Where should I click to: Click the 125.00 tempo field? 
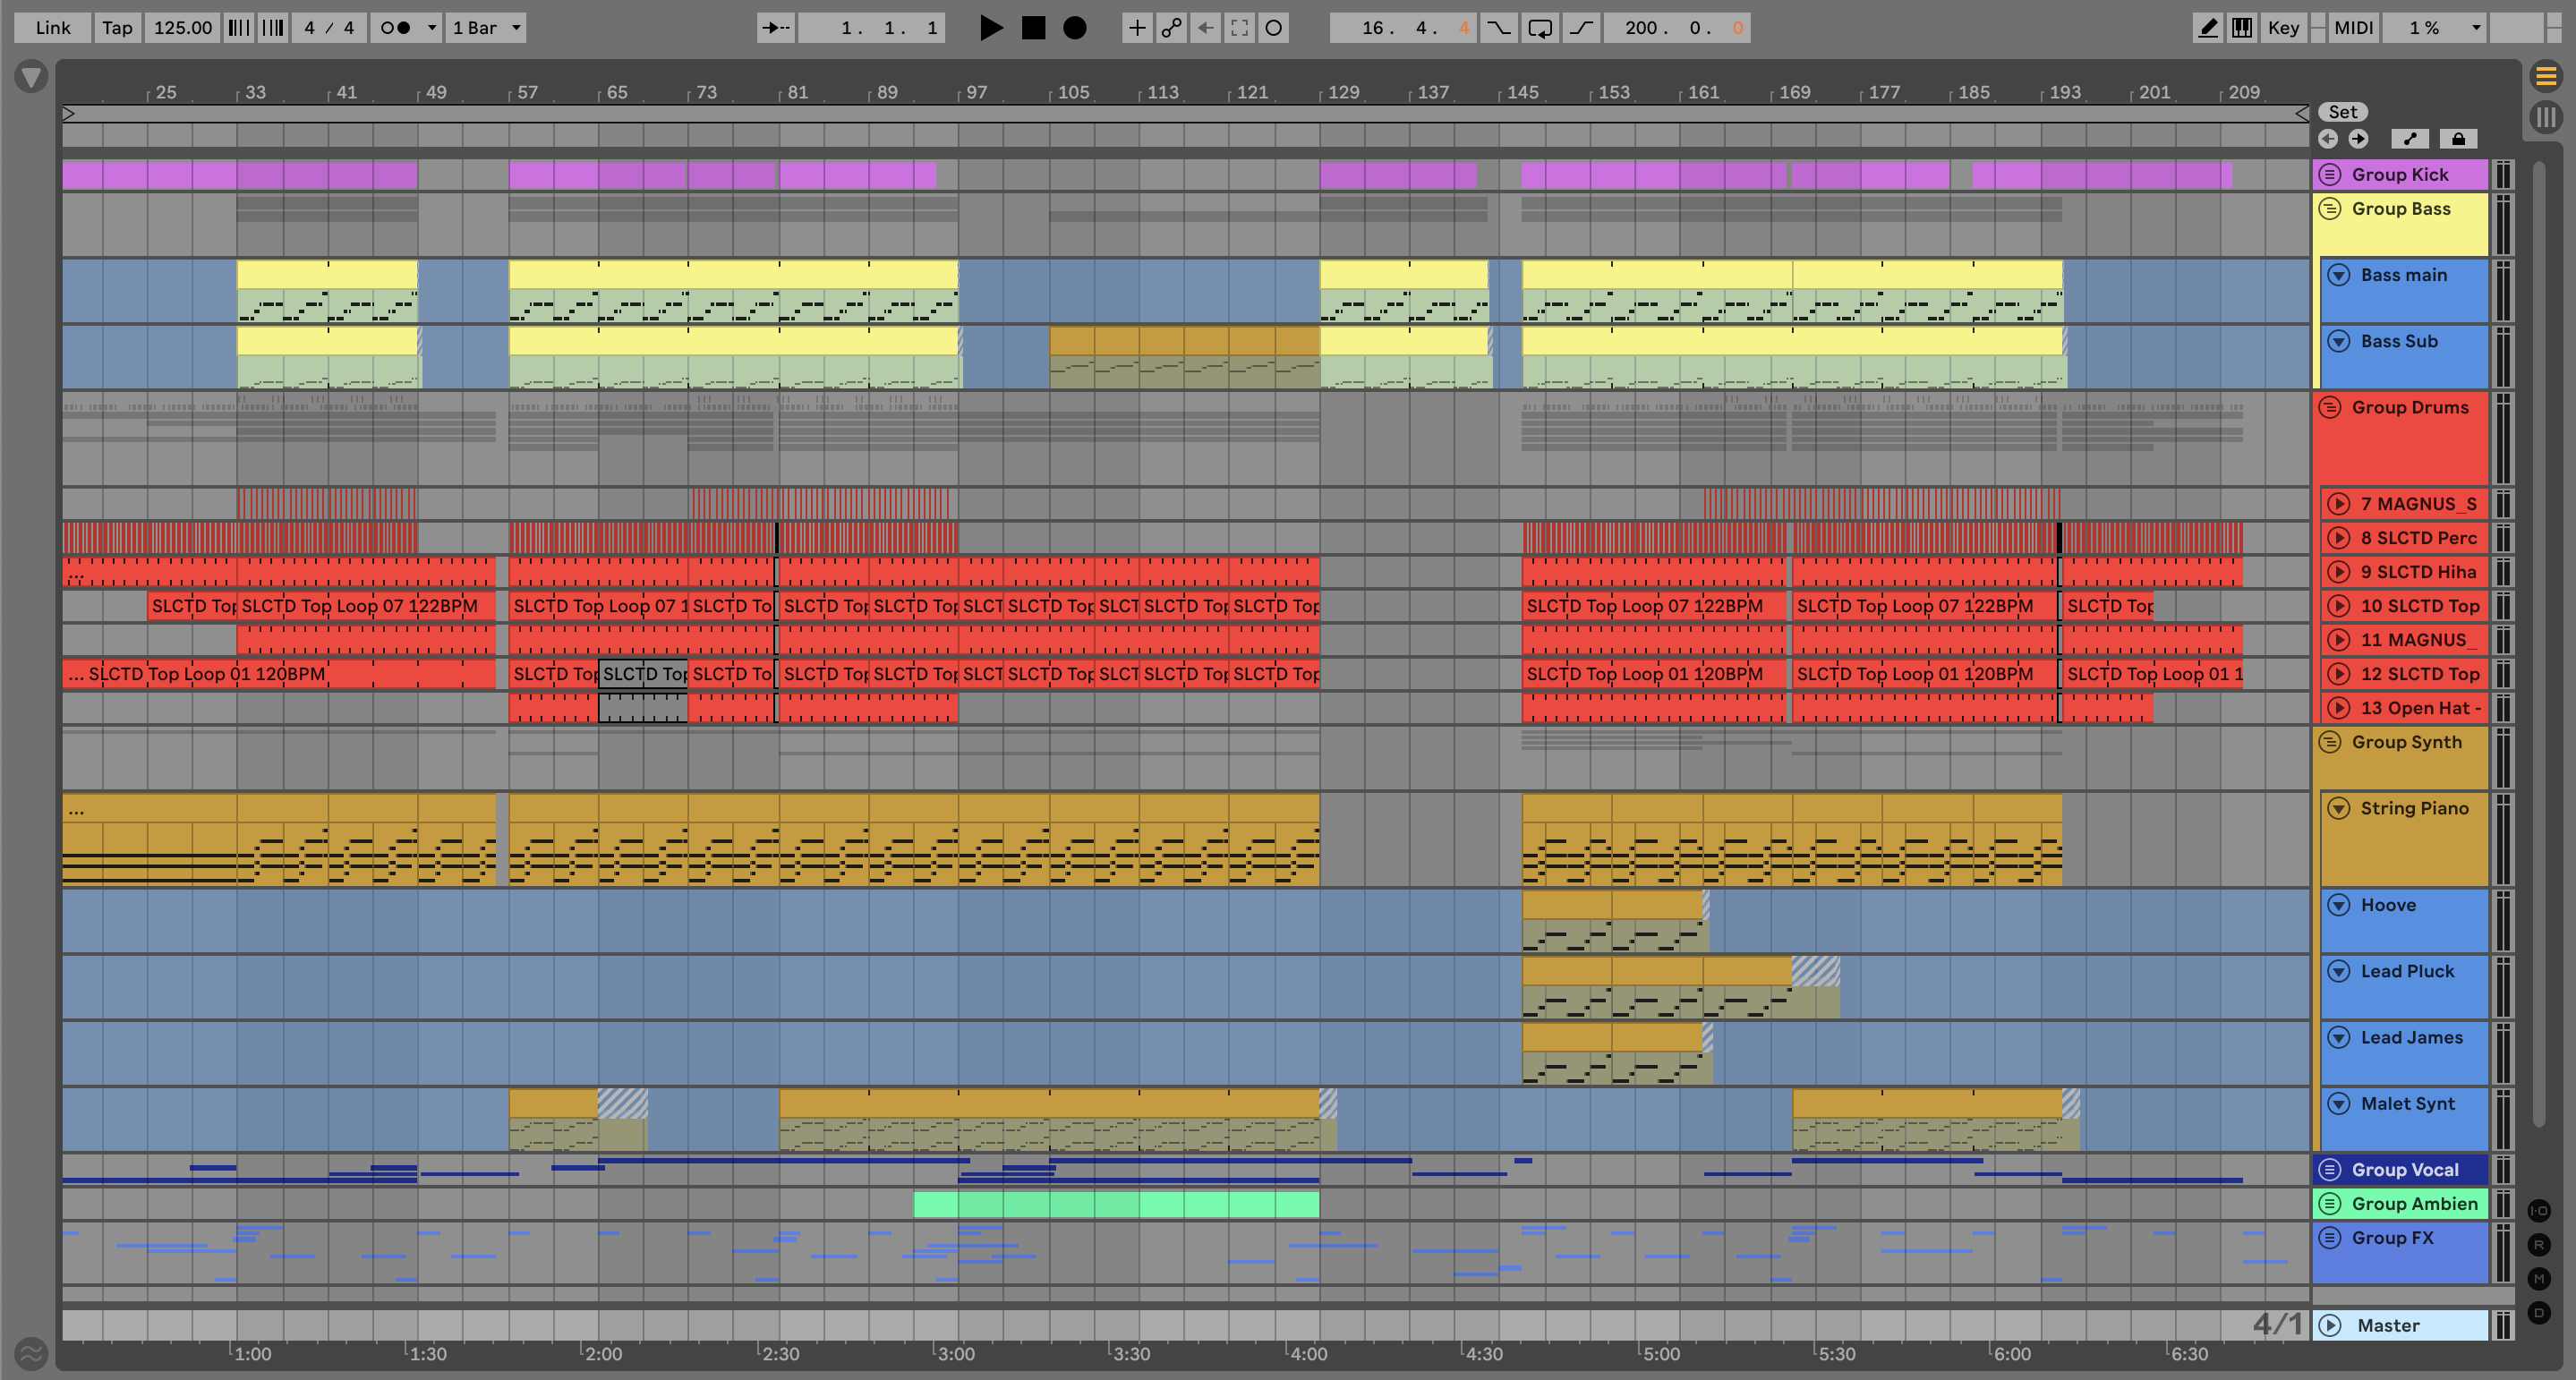183,28
